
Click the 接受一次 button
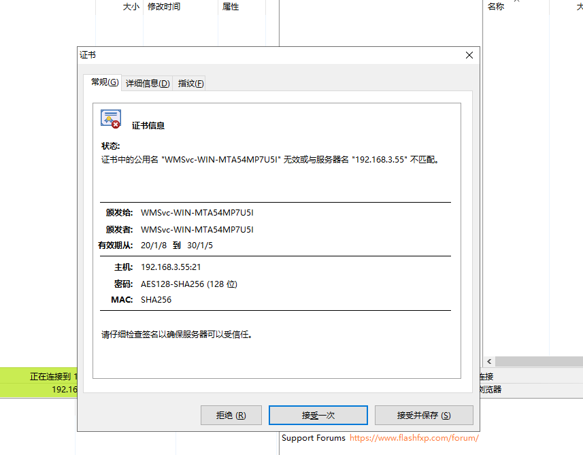(x=318, y=415)
